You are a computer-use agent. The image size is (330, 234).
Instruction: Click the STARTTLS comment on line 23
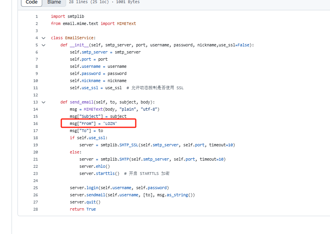(x=147, y=173)
